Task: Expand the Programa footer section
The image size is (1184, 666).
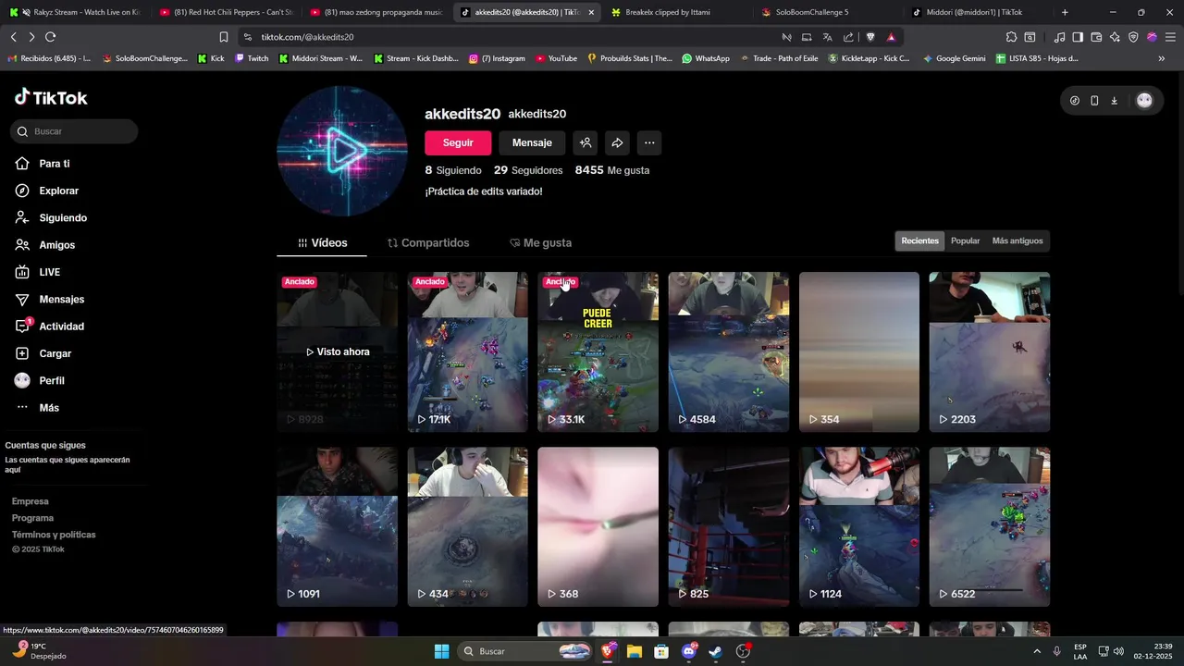Action: click(33, 518)
